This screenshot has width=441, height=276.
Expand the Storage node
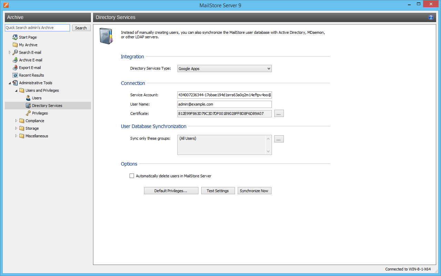[16, 128]
